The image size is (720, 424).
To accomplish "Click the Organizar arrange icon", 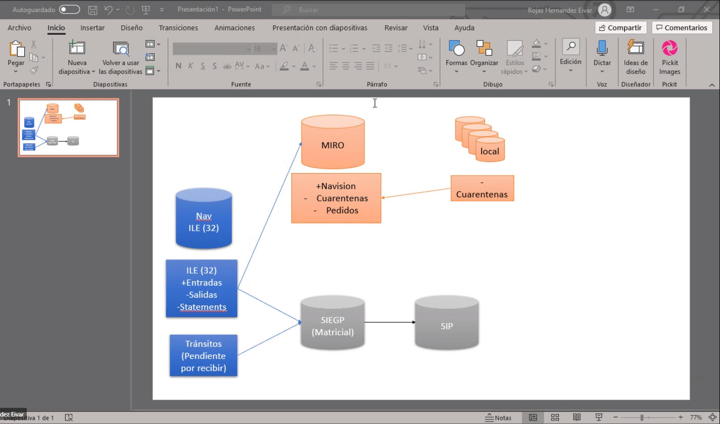I will [484, 49].
